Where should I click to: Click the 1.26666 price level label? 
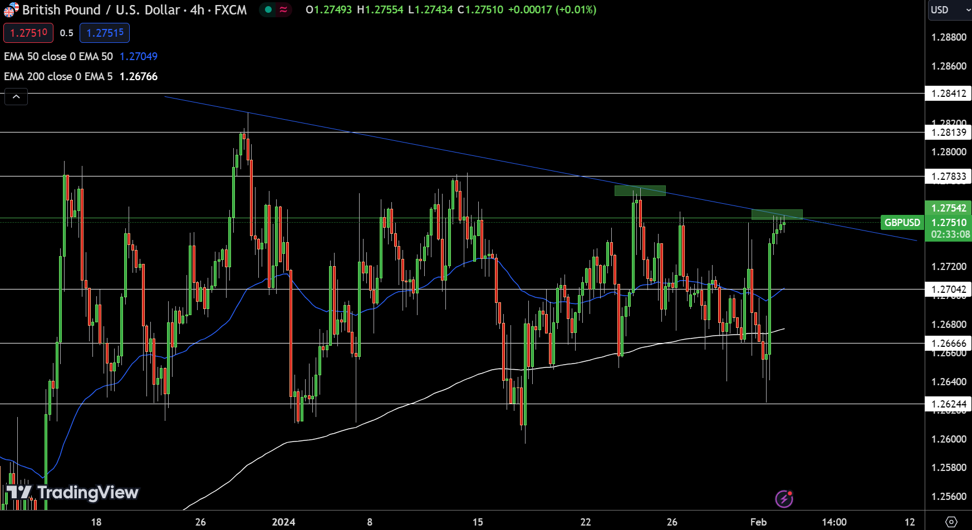click(949, 343)
